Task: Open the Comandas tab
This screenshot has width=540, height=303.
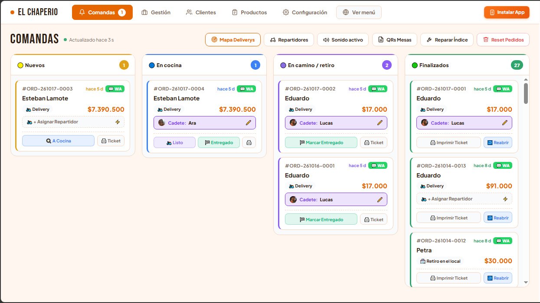Action: click(102, 12)
